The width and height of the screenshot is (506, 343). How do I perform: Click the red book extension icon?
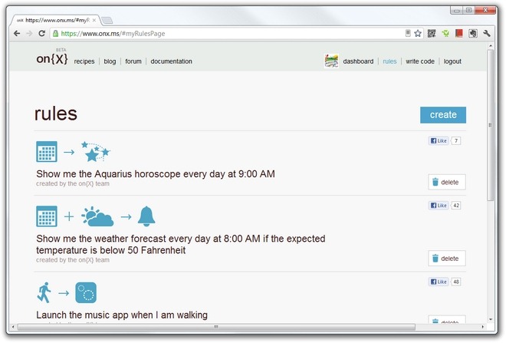tap(459, 33)
